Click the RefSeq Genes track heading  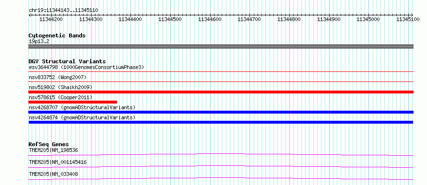(x=48, y=144)
